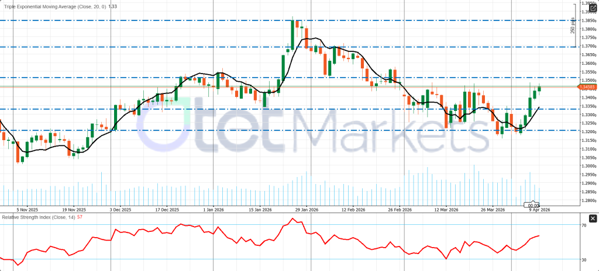Click the RSI oversold level 30 label
Viewport: 599px width, 271px height.
pyautogui.click(x=584, y=260)
